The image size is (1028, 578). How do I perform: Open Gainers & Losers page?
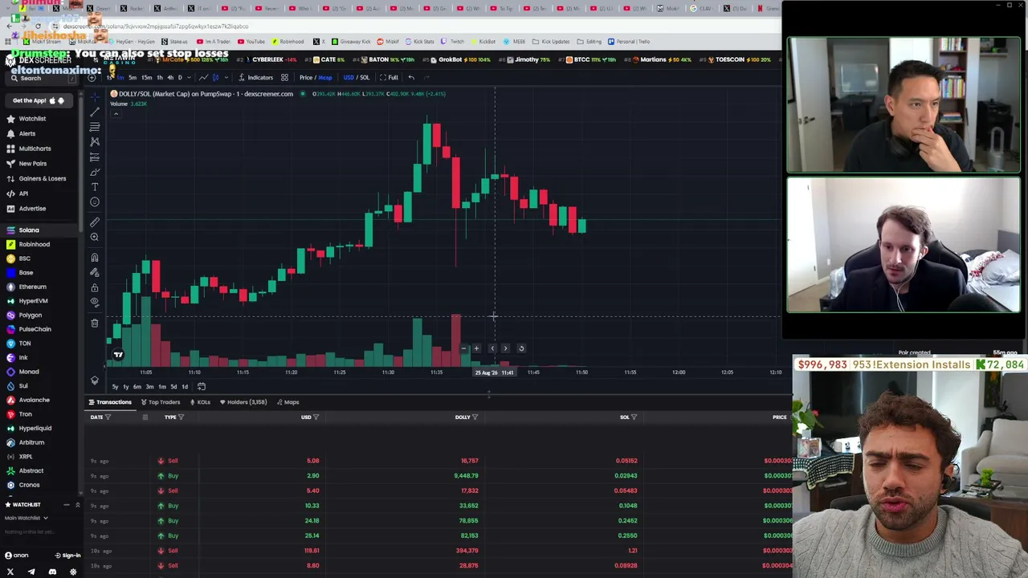[x=43, y=178]
